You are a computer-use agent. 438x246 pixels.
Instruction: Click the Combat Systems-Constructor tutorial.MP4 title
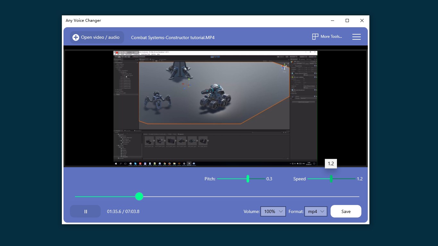point(173,37)
